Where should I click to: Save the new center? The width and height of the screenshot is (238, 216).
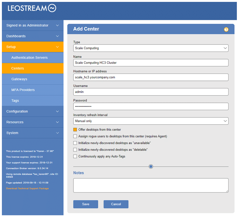pyautogui.click(x=85, y=204)
